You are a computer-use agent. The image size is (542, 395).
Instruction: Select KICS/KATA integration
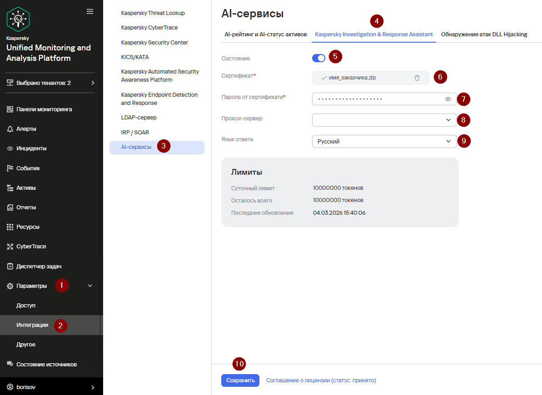(x=135, y=57)
